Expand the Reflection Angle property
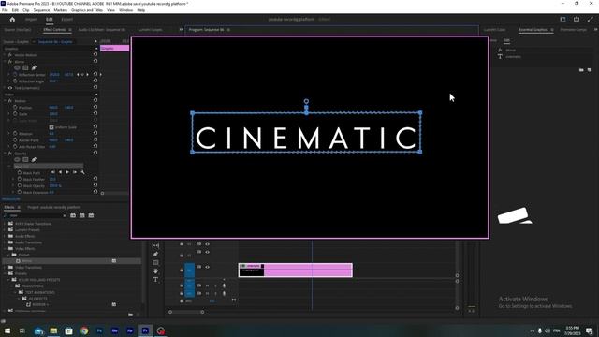599x337 pixels. [x=8, y=81]
